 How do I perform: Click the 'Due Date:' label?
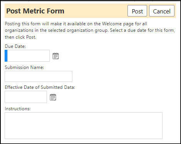[x=15, y=46]
